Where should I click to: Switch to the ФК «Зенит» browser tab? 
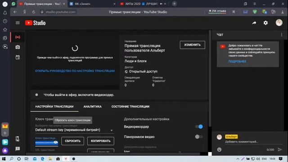(92, 4)
